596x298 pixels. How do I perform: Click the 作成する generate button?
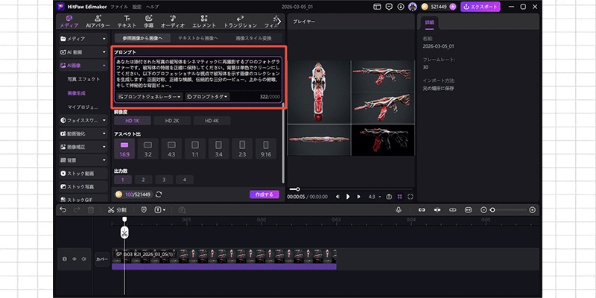pyautogui.click(x=264, y=194)
